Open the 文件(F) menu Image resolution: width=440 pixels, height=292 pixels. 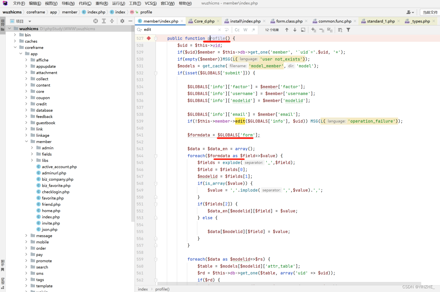click(19, 3)
